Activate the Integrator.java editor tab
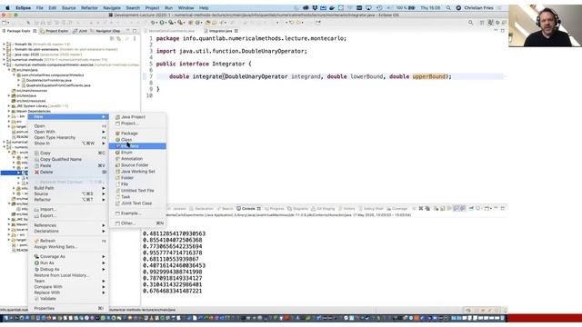This screenshot has width=582, height=327. click(221, 31)
